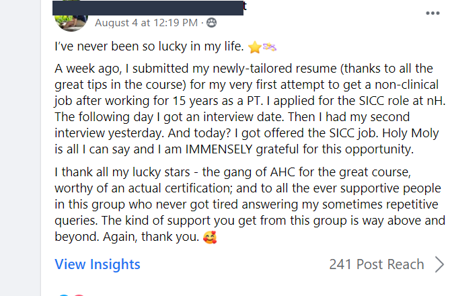Click the "Again, thank you." sentence
The width and height of the screenshot is (452, 296).
(x=151, y=237)
